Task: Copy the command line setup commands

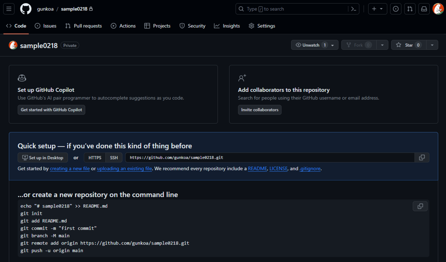Action: point(420,206)
